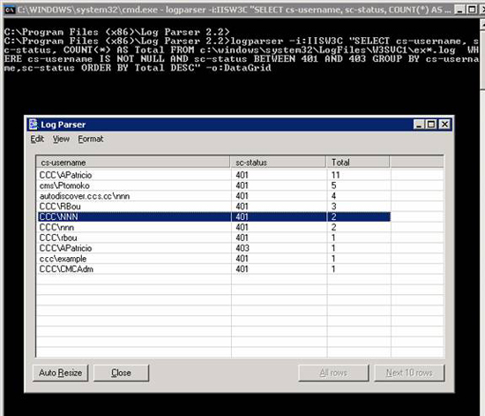
Task: Click the Close button
Action: (121, 373)
